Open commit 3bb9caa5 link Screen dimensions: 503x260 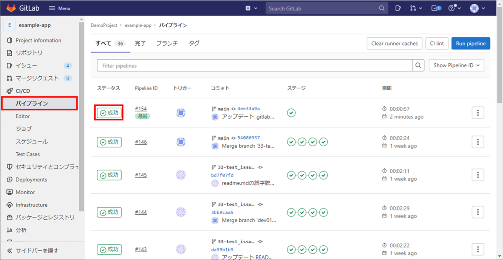[x=223, y=213]
